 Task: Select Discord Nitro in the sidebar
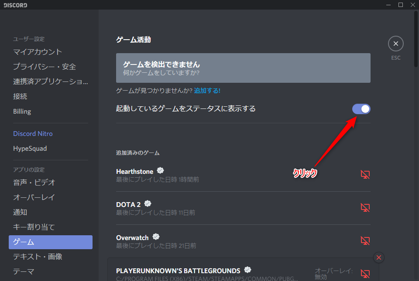point(33,133)
